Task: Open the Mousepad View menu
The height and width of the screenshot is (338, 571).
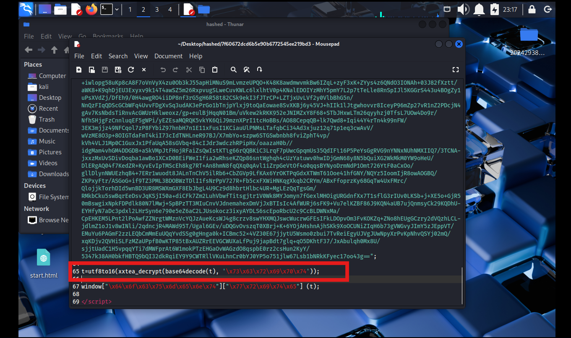Action: pyautogui.click(x=141, y=56)
